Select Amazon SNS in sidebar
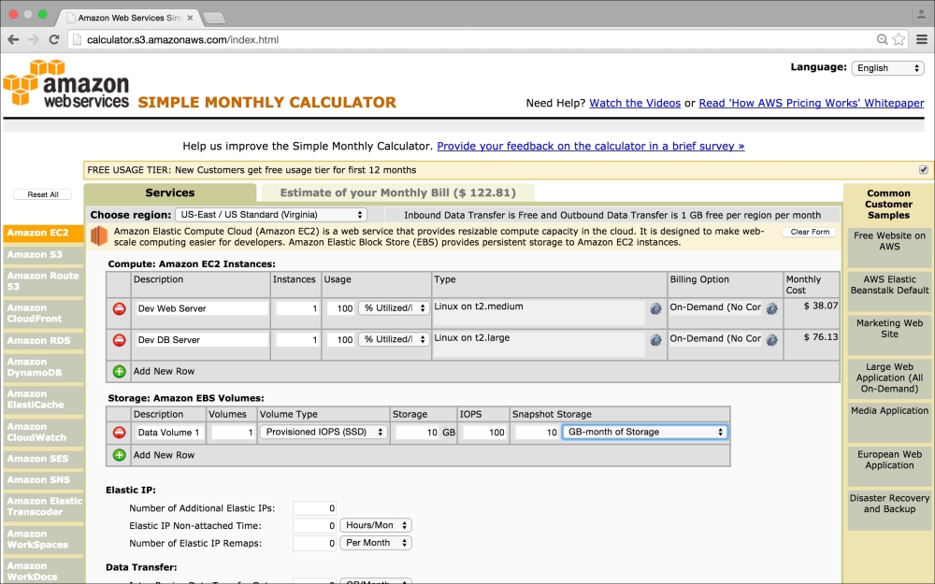The image size is (935, 584). (x=43, y=480)
